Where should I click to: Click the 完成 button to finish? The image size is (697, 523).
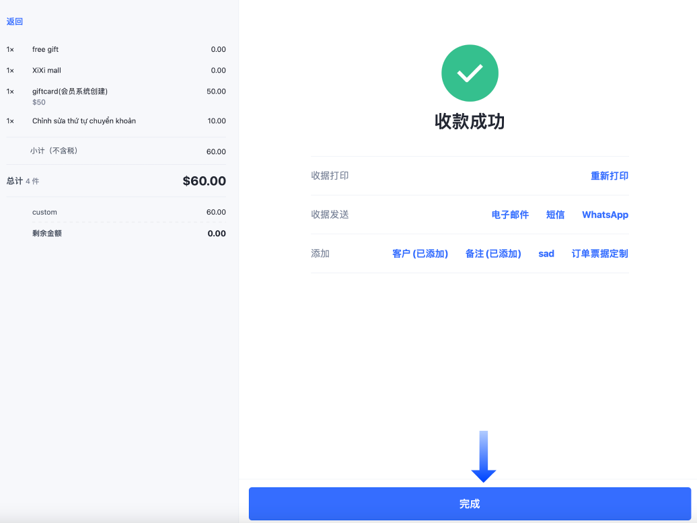click(470, 503)
